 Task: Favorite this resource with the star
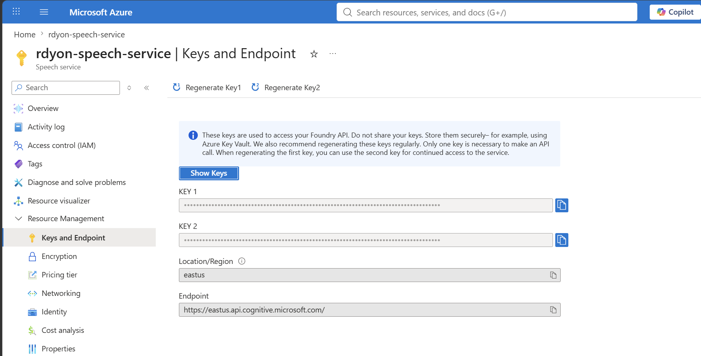coord(314,54)
